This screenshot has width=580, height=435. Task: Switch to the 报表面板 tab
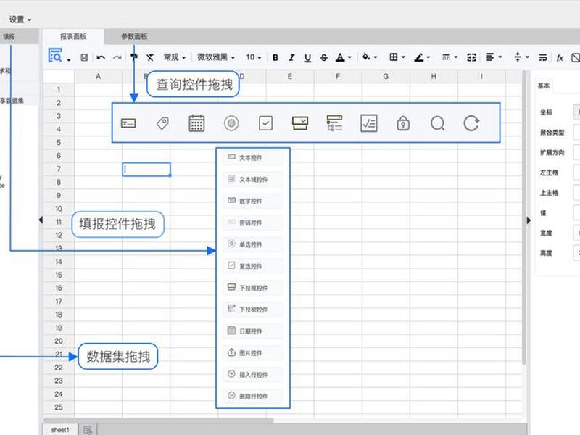point(73,37)
